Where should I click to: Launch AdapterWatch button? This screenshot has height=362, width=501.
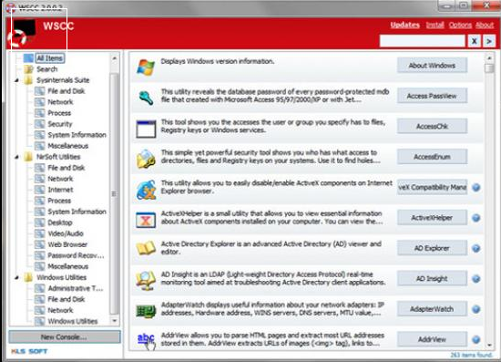coord(432,309)
